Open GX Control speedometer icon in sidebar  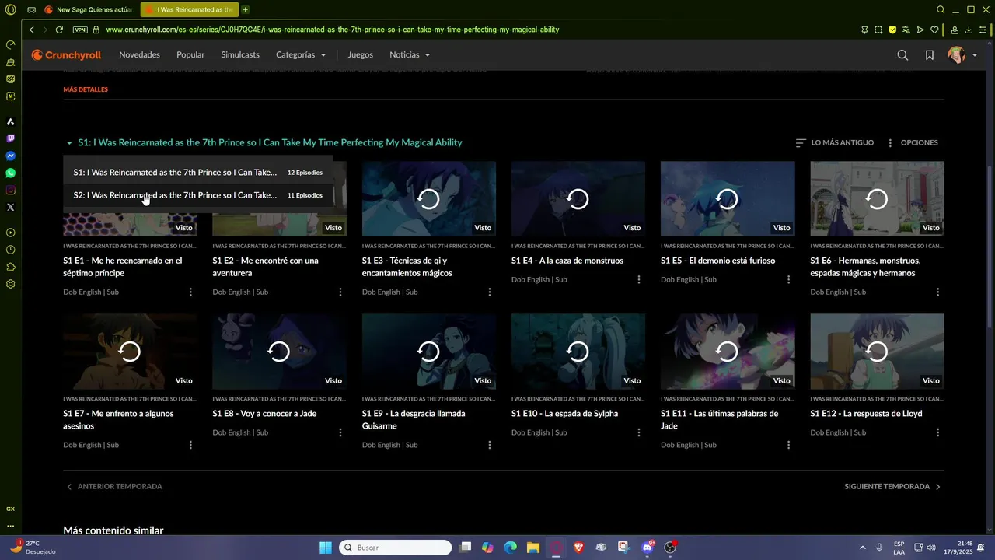(x=10, y=44)
